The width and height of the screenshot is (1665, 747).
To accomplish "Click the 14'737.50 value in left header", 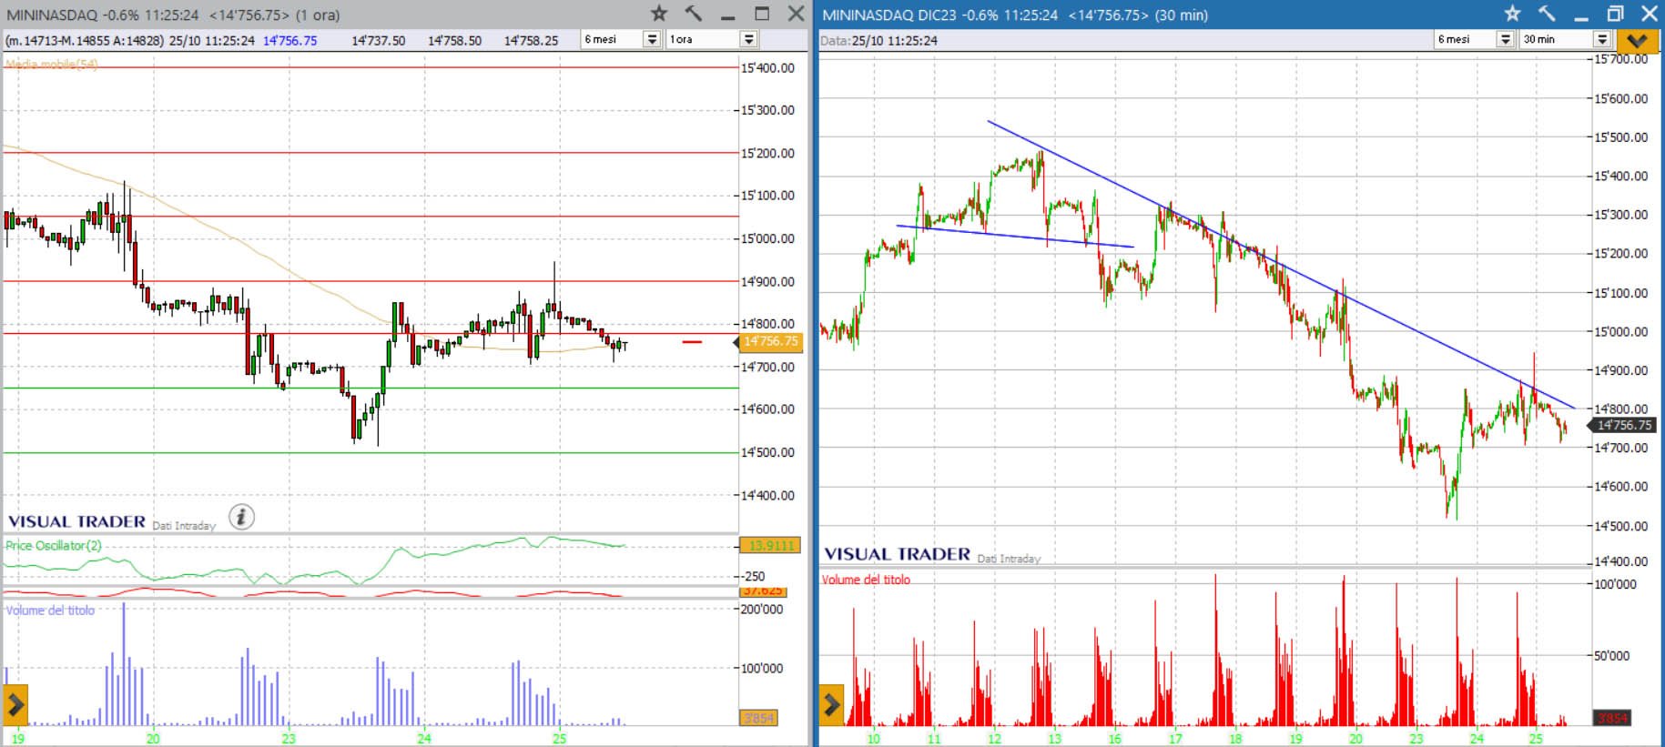I will [379, 40].
